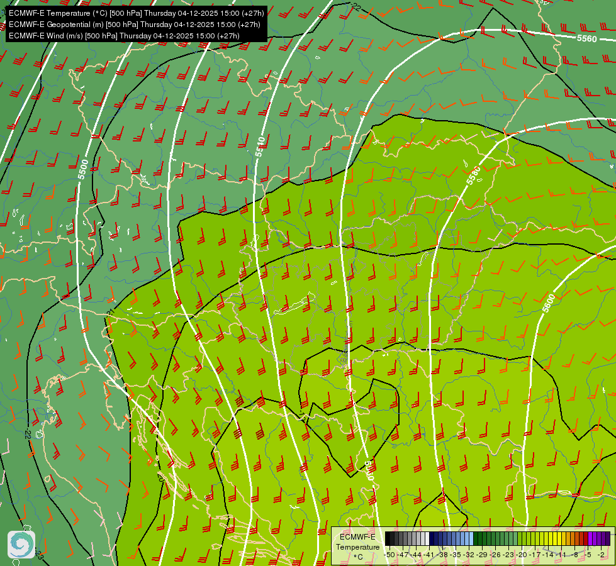Click the -26 legend tick label
The height and width of the screenshot is (566, 616).
(495, 555)
